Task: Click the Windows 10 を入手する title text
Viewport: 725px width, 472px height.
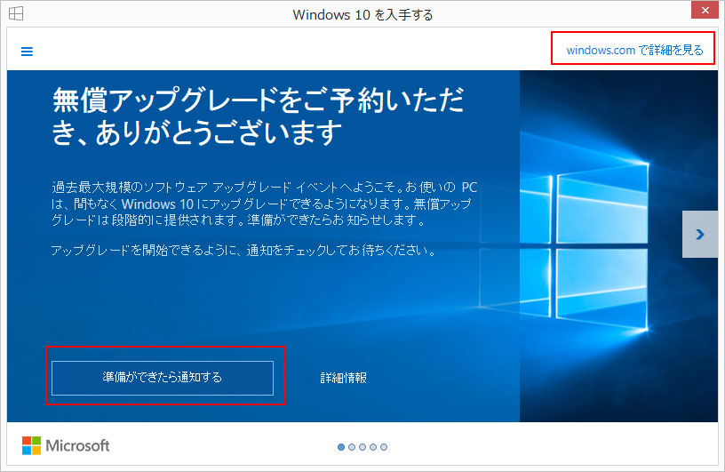Action: 362,15
